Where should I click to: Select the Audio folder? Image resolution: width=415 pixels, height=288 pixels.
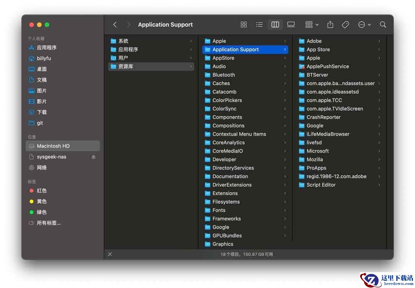(245, 66)
